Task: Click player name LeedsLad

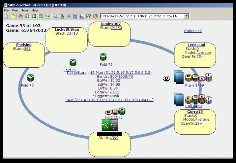Action: pyautogui.click(x=196, y=45)
